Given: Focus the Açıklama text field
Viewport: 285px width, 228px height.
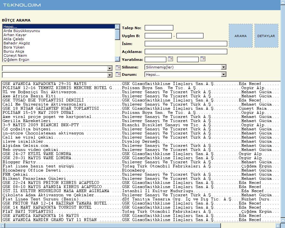Looking at the screenshot, I should 186,52.
